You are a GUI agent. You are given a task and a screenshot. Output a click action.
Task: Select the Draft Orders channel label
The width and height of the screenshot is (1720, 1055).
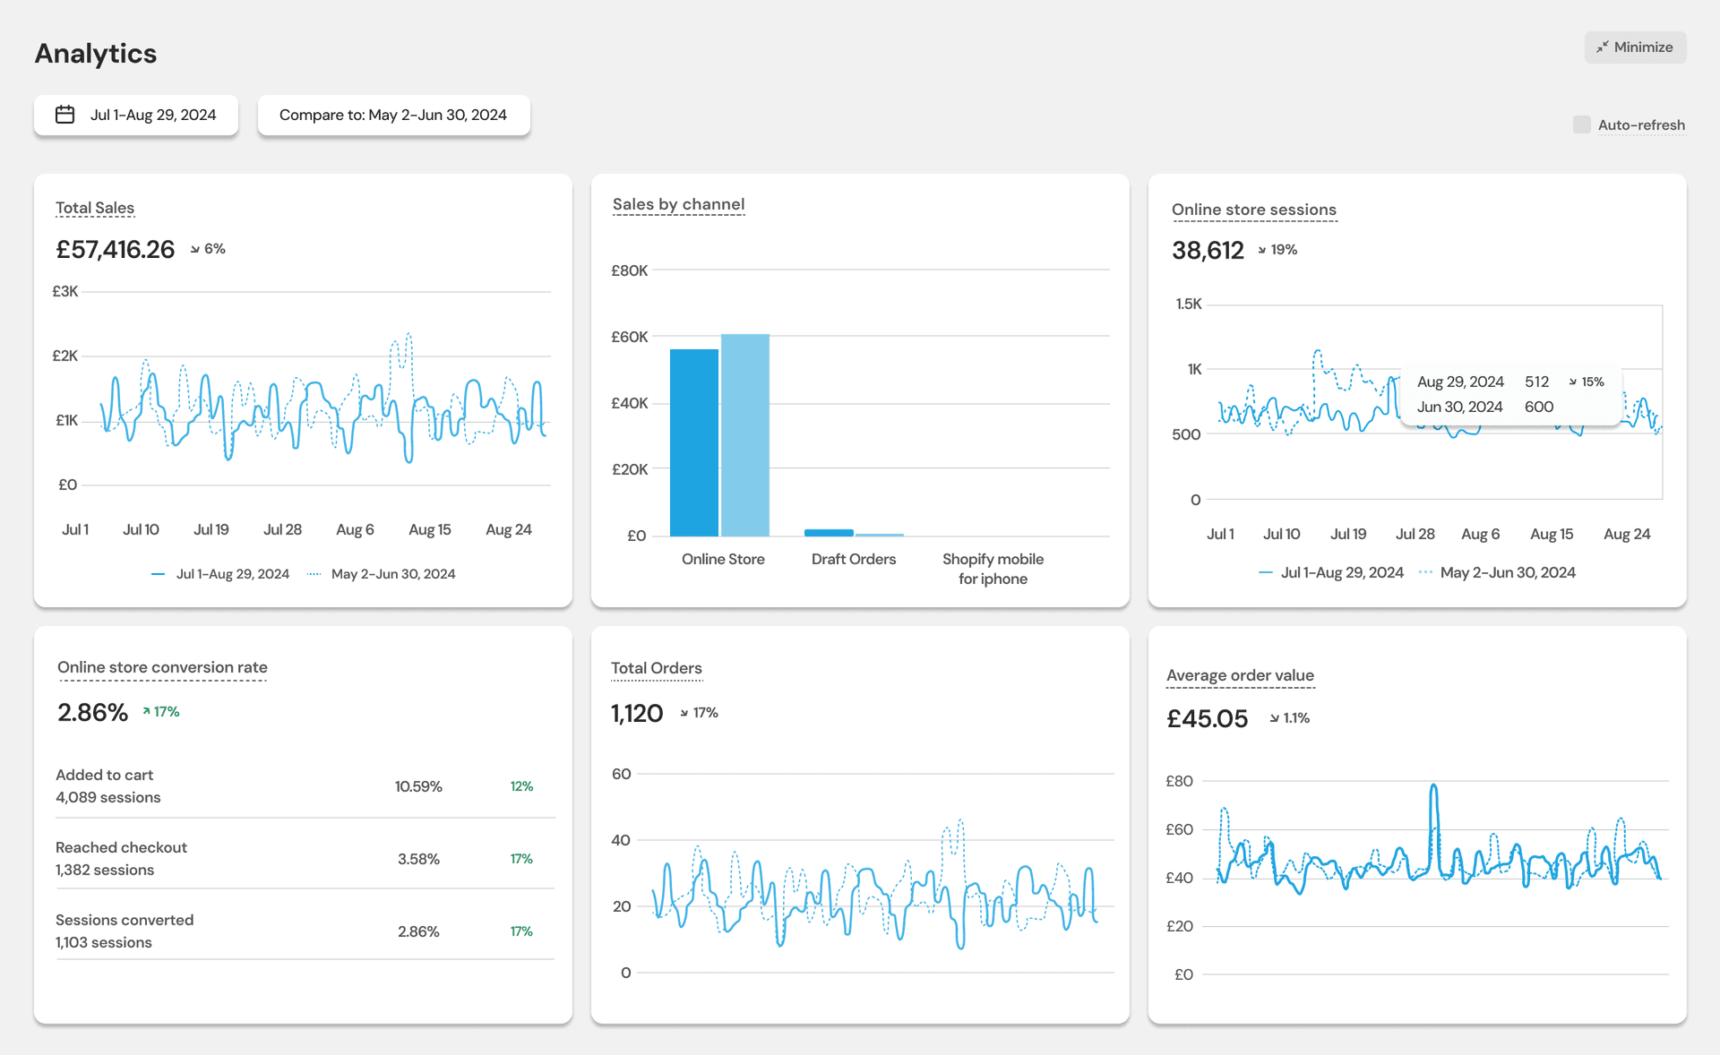[x=854, y=559]
